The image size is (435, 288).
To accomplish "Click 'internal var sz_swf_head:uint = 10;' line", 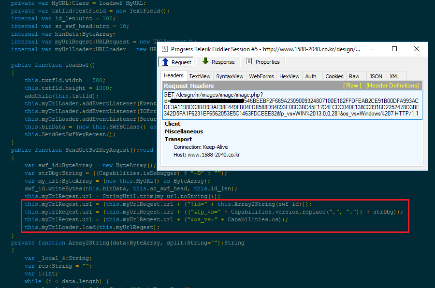I will [x=70, y=27].
